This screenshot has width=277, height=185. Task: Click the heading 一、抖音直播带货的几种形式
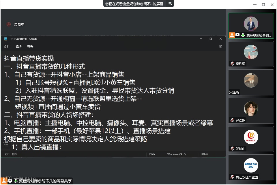44,66
